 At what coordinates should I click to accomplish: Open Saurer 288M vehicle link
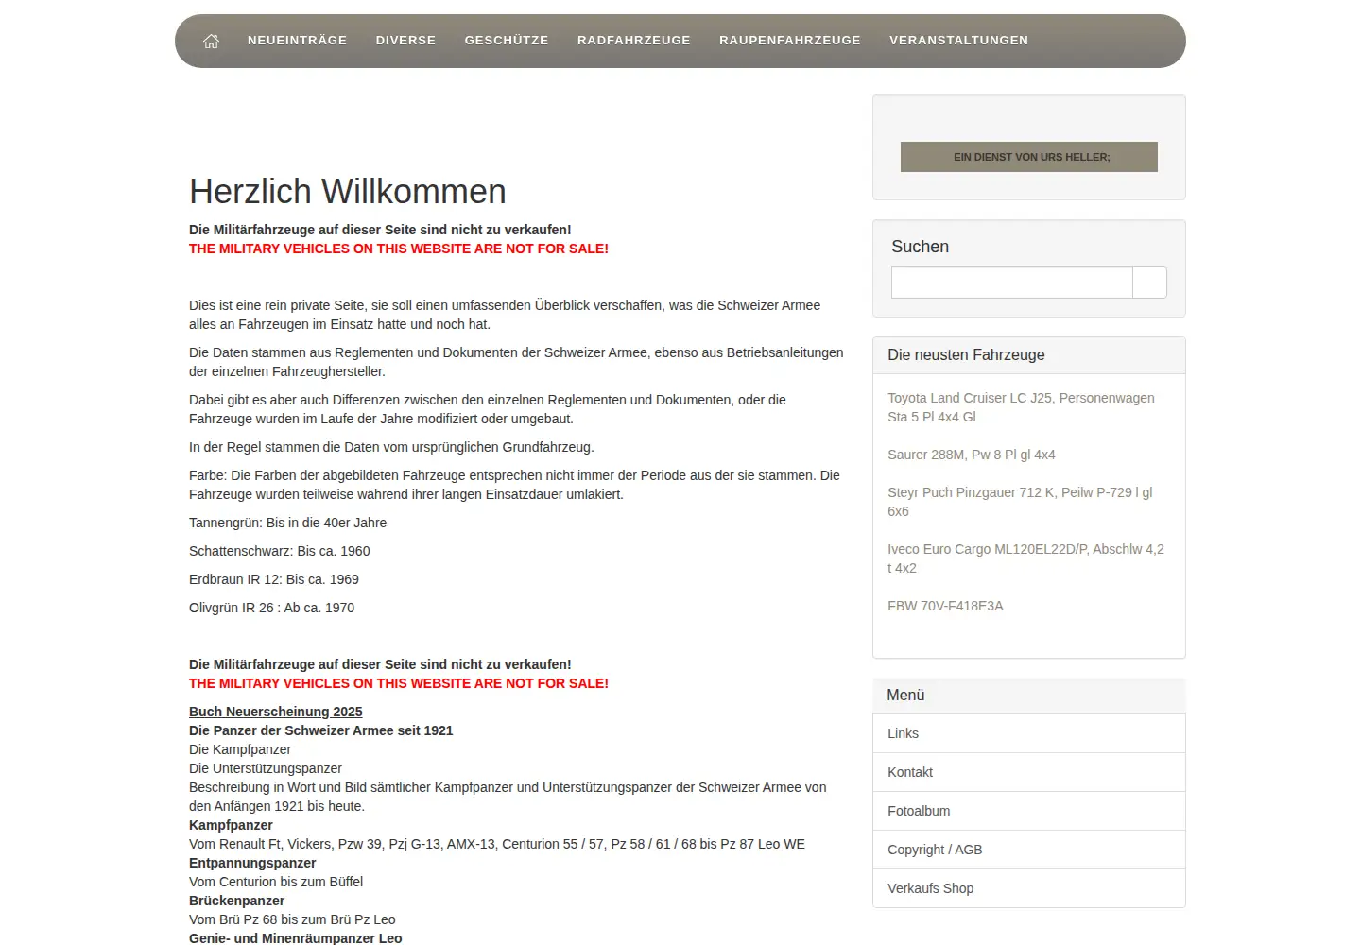pyautogui.click(x=972, y=455)
